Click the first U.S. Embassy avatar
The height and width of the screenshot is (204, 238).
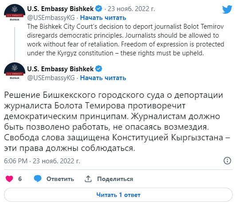pos(15,13)
